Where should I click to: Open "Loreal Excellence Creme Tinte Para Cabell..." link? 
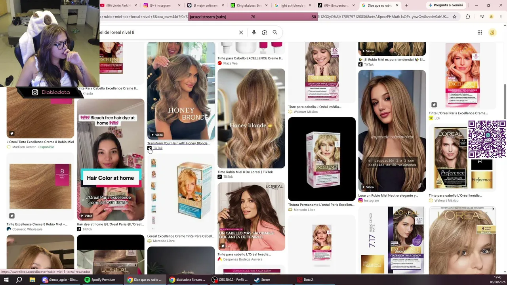[181, 236]
